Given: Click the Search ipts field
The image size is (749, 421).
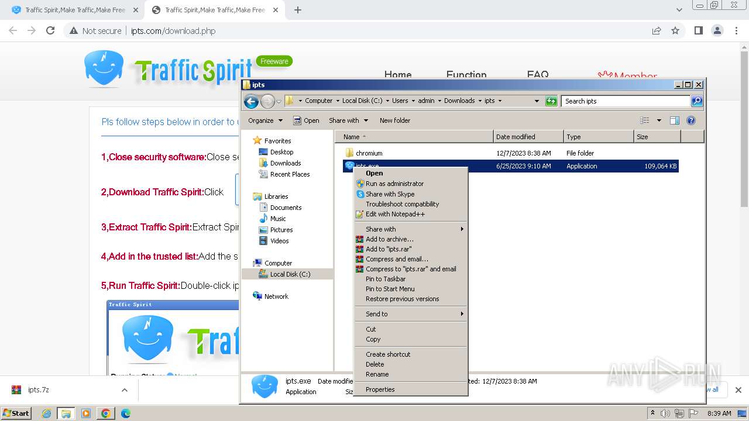Looking at the screenshot, I should (626, 101).
